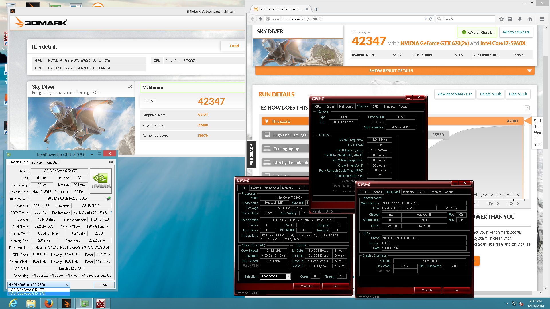Image resolution: width=550 pixels, height=309 pixels.
Task: Click NVIDIA logo in GPU-Z
Action: (101, 181)
